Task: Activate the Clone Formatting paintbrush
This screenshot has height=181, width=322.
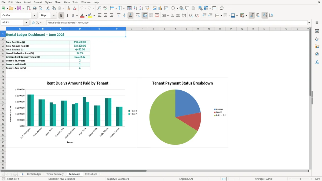Action: (x=69, y=8)
